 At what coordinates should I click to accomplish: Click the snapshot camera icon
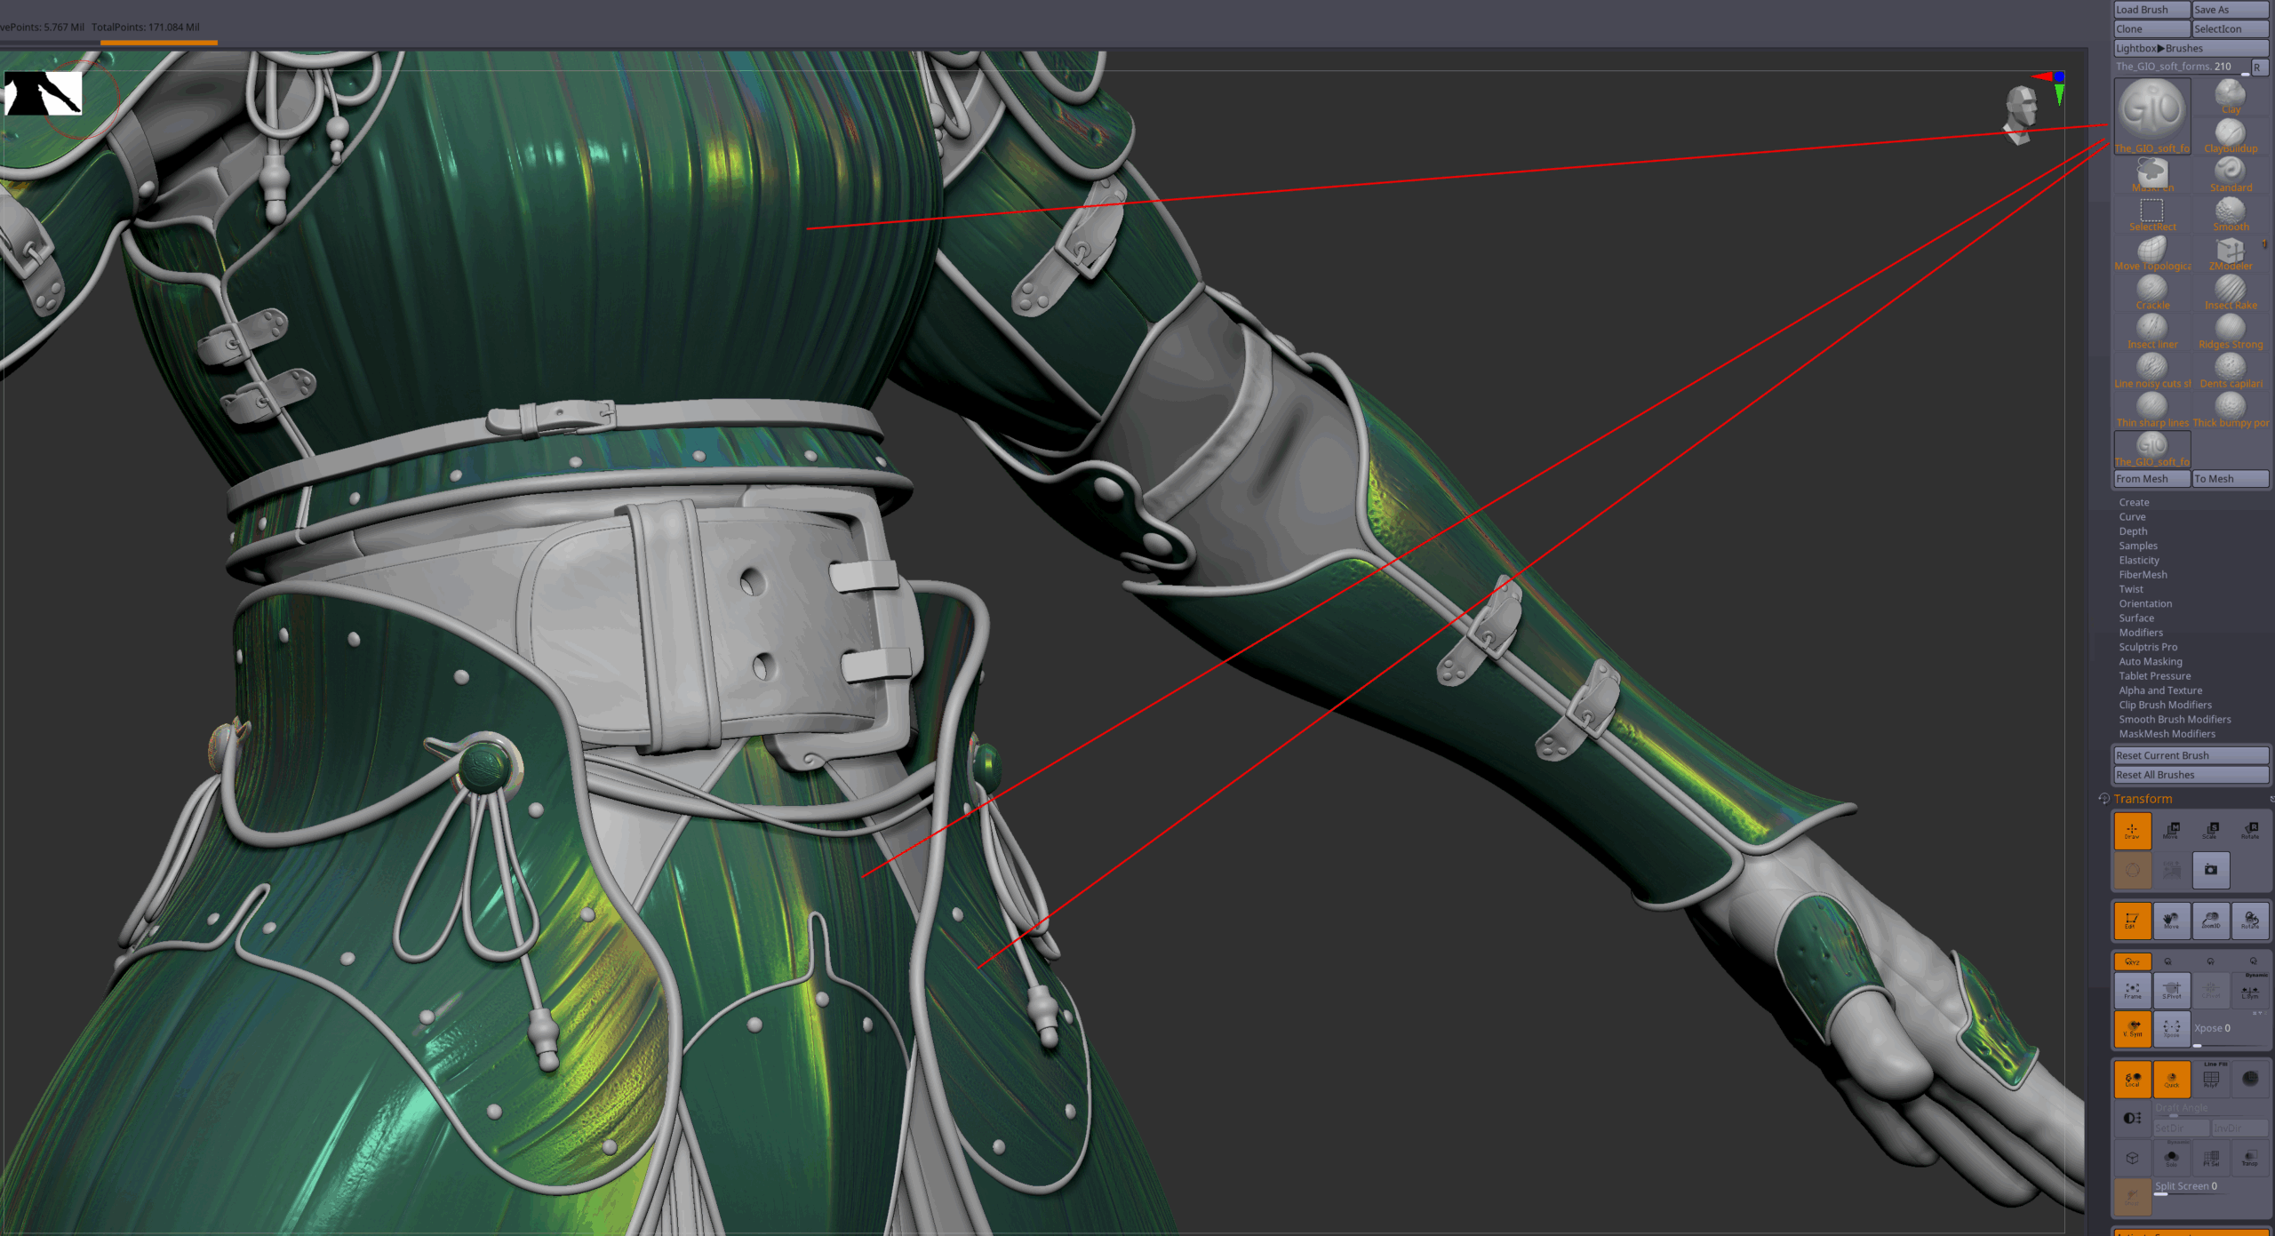coord(2210,870)
